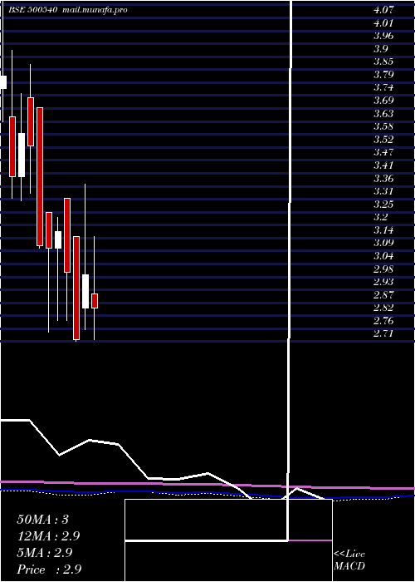Select the 2.98 price axis label
415x582 pixels.
coord(383,269)
